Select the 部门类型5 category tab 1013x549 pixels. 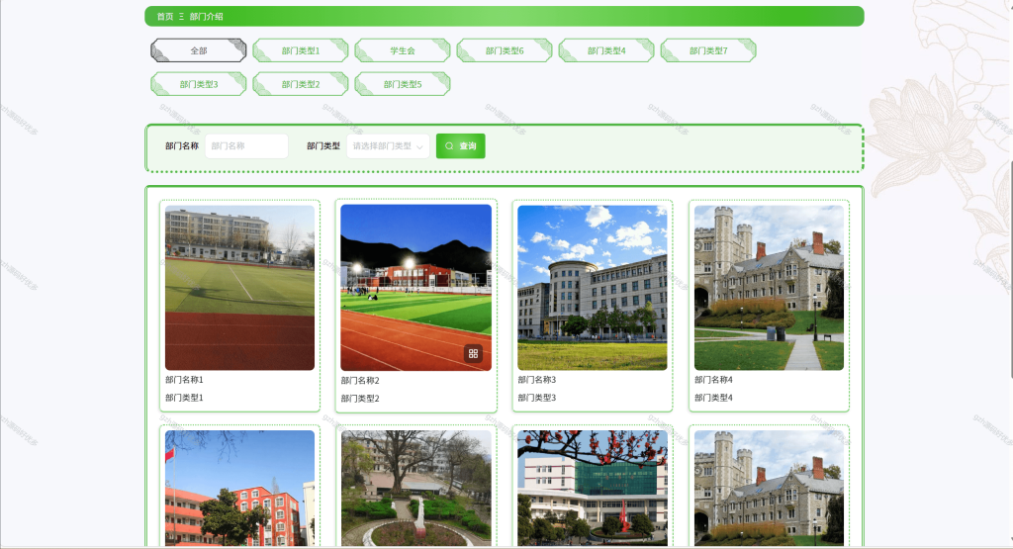coord(403,84)
